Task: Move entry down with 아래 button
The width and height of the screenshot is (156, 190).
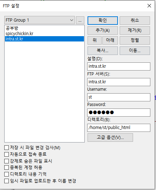Action: point(110,40)
